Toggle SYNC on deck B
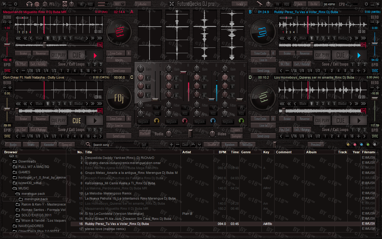 tap(375, 71)
